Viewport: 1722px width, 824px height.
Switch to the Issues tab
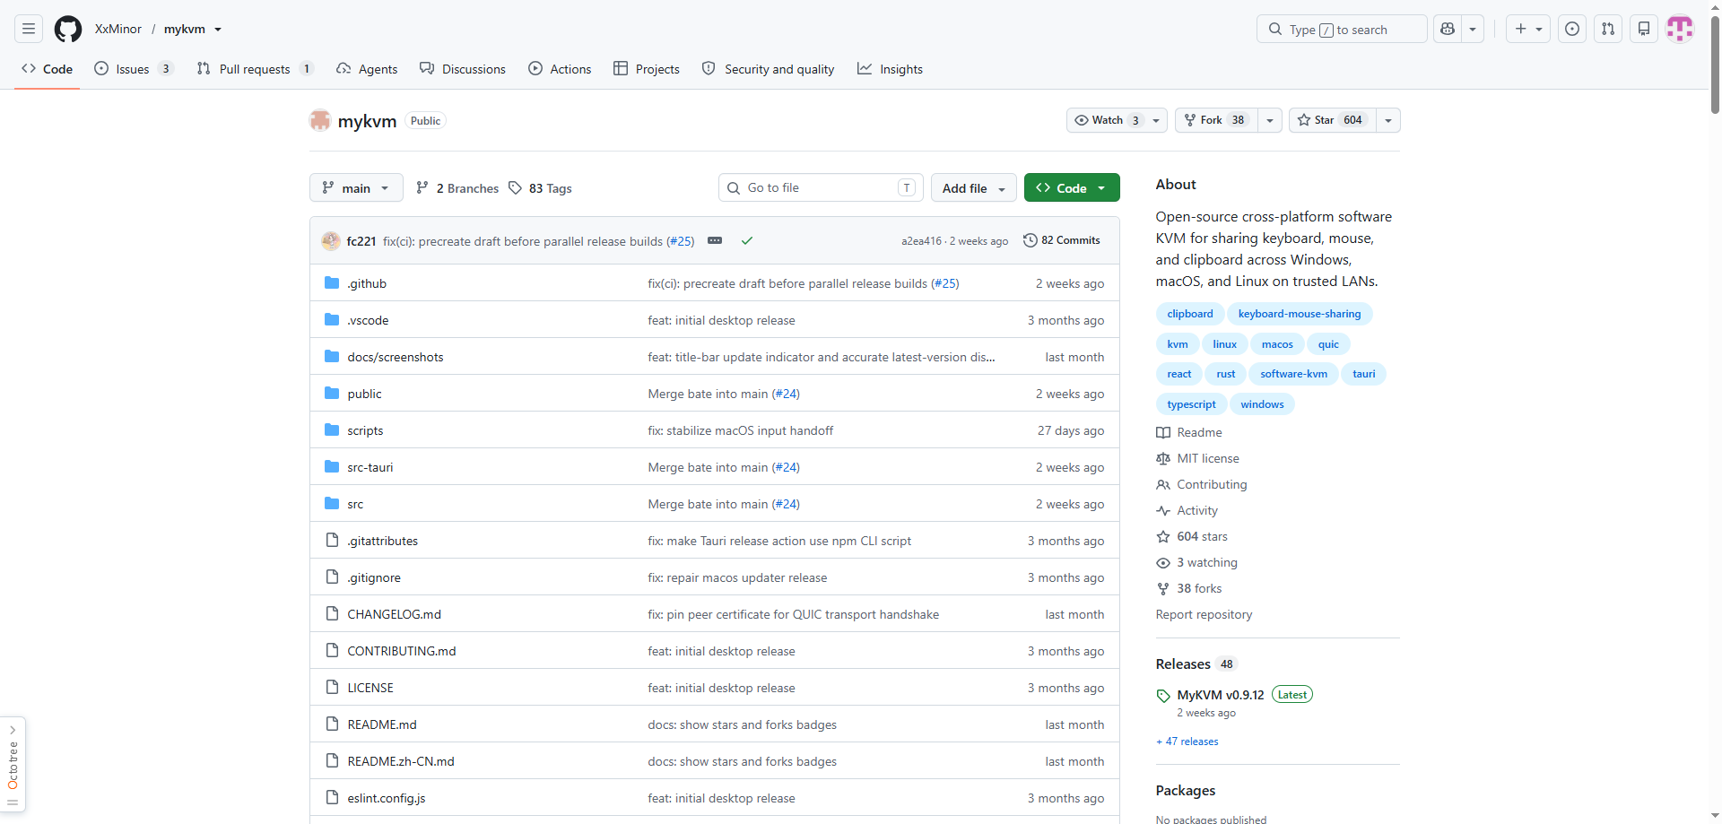pos(133,69)
